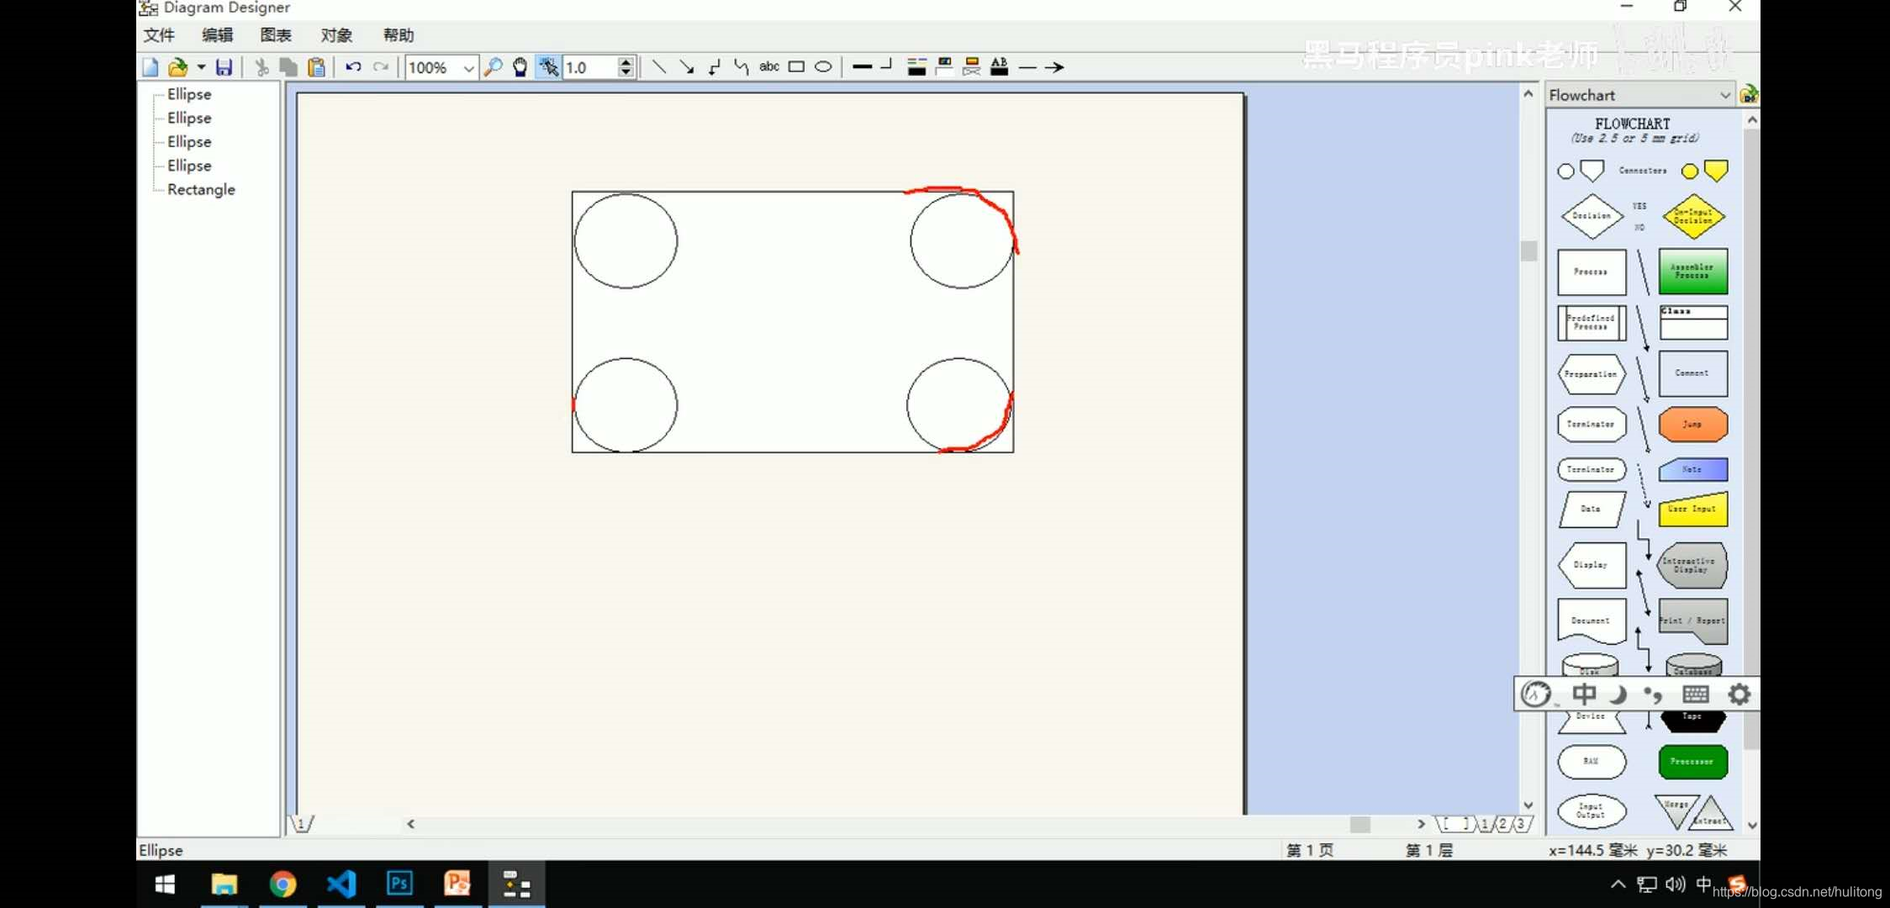Decrease grid size with down stepper
1890x908 pixels.
pyautogui.click(x=626, y=73)
